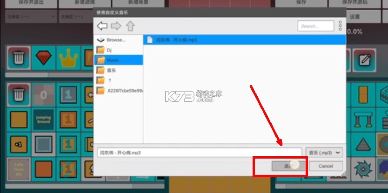Select the Music folder
This screenshot has height=193, width=388.
[119, 60]
